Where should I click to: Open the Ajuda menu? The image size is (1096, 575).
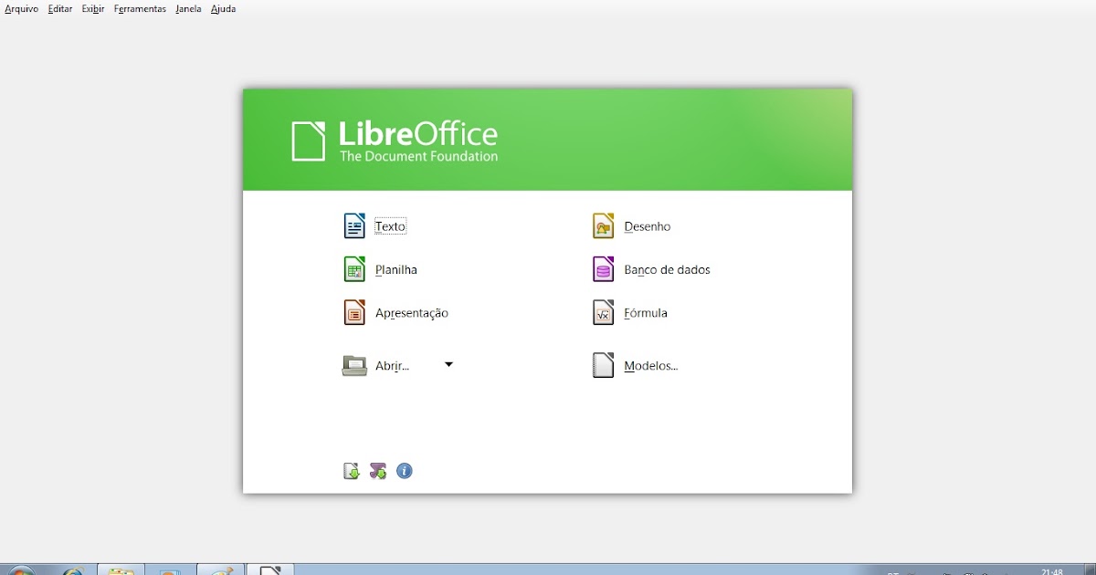222,8
